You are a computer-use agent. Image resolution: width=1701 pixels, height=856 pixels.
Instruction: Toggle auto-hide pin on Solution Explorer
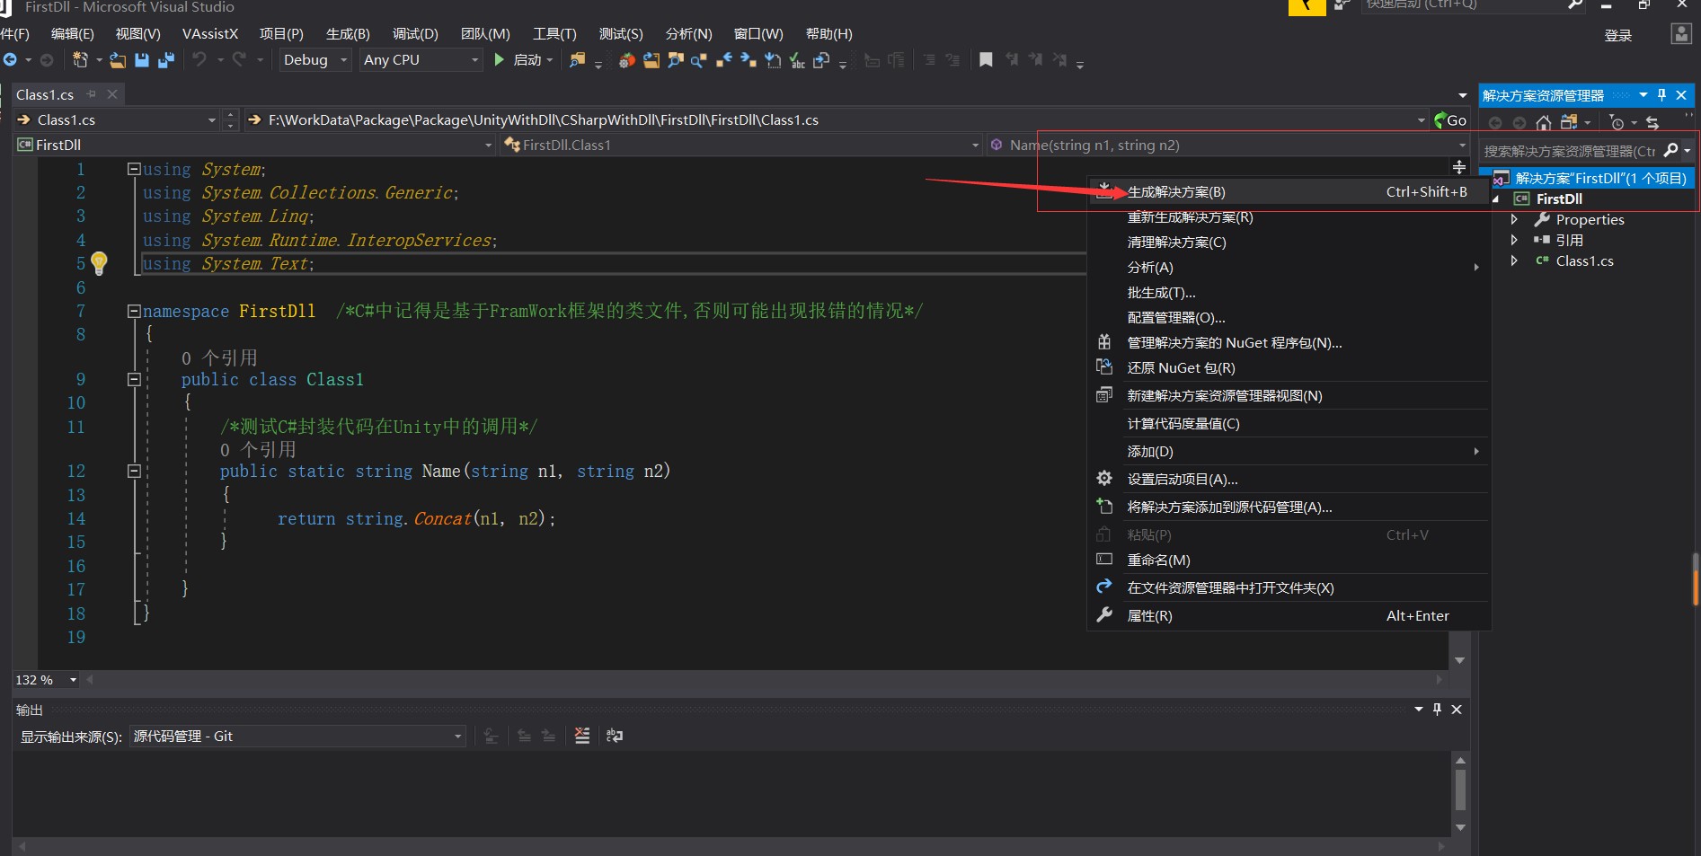1661,94
